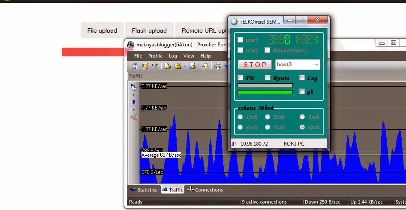
Task: Select the Traffic tab
Action: tap(172, 190)
